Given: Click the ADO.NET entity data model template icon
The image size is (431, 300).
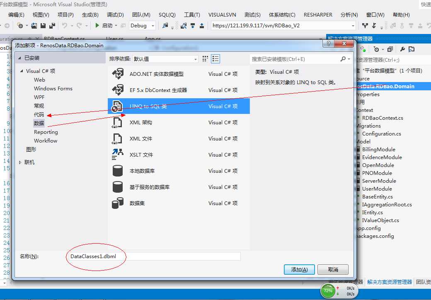Looking at the screenshot, I should click(x=118, y=74).
